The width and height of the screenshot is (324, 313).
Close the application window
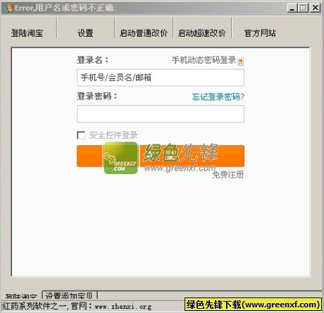(315, 8)
